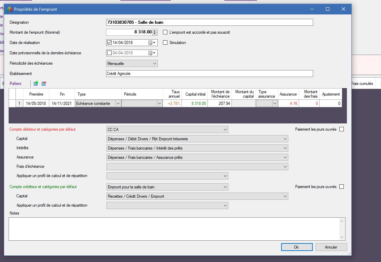The height and width of the screenshot is (262, 381).
Task: Check 'L'emprunt est accordé et pas souscrit'
Action: pos(165,32)
